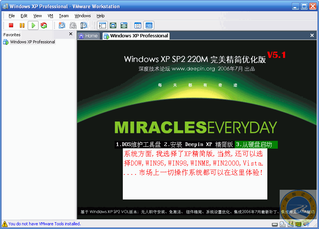
Task: Click the Home tab house icon
Action: (81, 36)
